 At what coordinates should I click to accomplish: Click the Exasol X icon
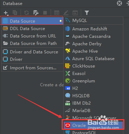pyautogui.click(x=68, y=73)
